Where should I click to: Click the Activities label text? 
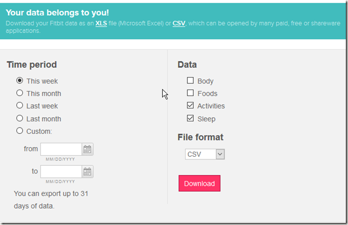[211, 106]
